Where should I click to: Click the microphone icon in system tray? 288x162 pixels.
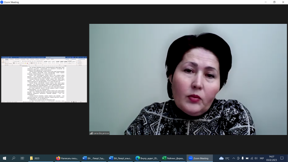coord(243,158)
